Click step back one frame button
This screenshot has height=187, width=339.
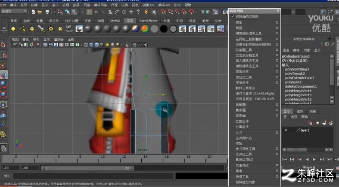pos(292,159)
